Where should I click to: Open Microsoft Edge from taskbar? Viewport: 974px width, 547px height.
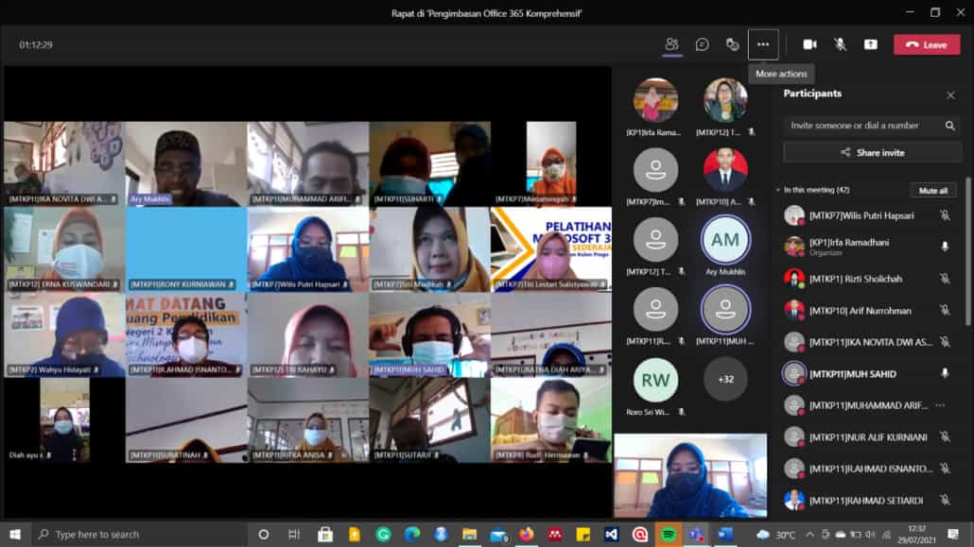412,534
